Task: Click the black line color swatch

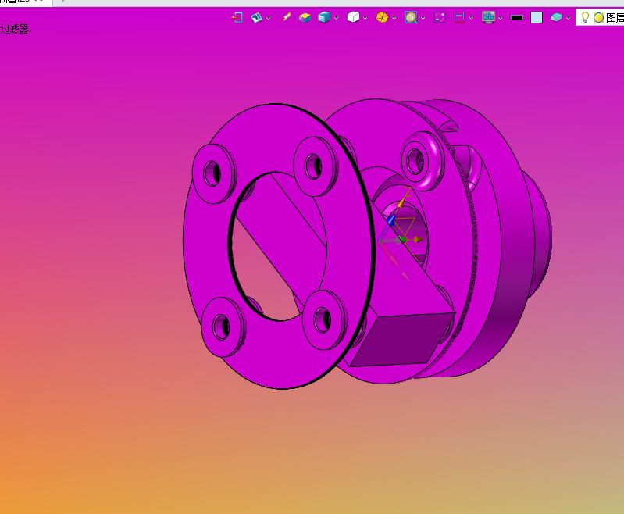Action: [517, 17]
